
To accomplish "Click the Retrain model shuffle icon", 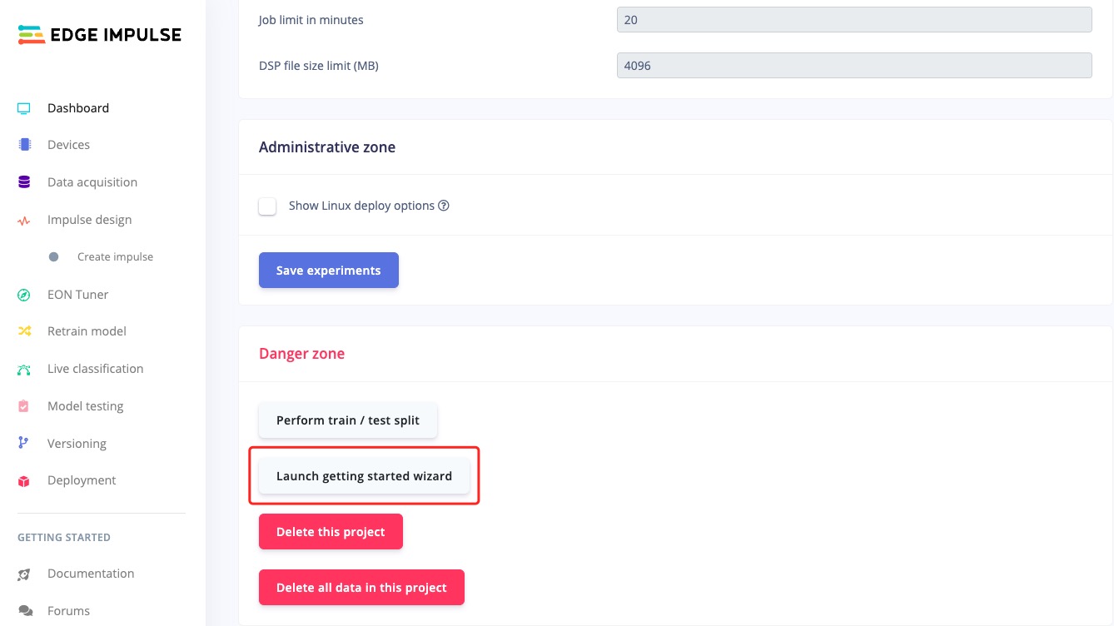I will coord(24,331).
